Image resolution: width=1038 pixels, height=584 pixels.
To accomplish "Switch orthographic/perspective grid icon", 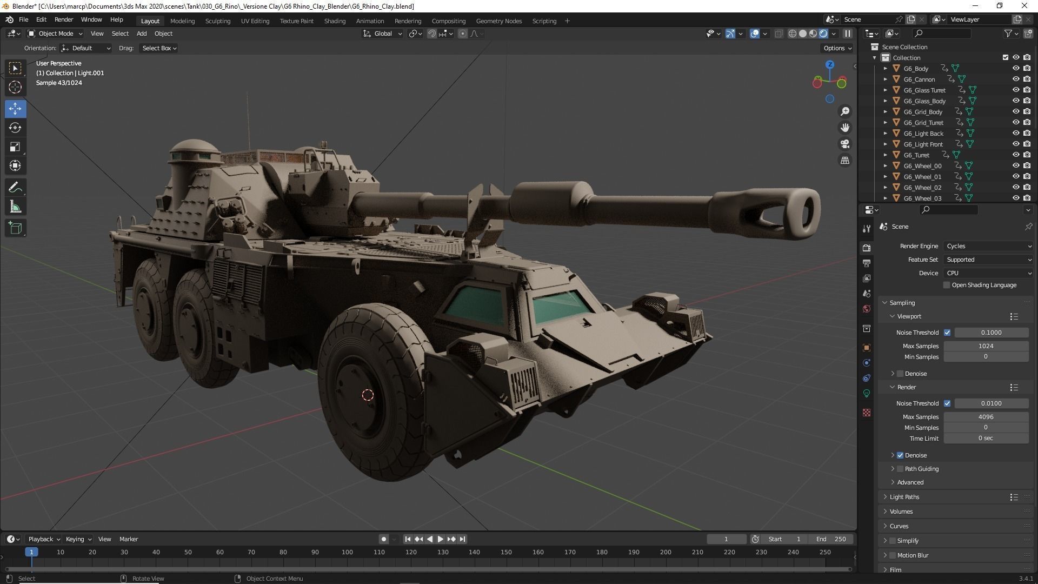I will click(844, 160).
